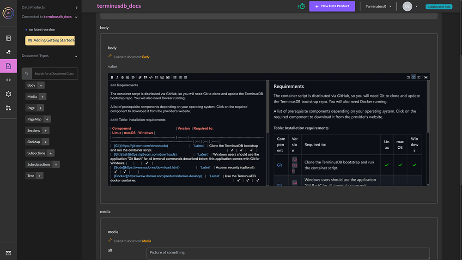Image resolution: width=462 pixels, height=260 pixels.
Task: Apply strikethrough formatting in the editor toolbar
Action: click(x=122, y=77)
